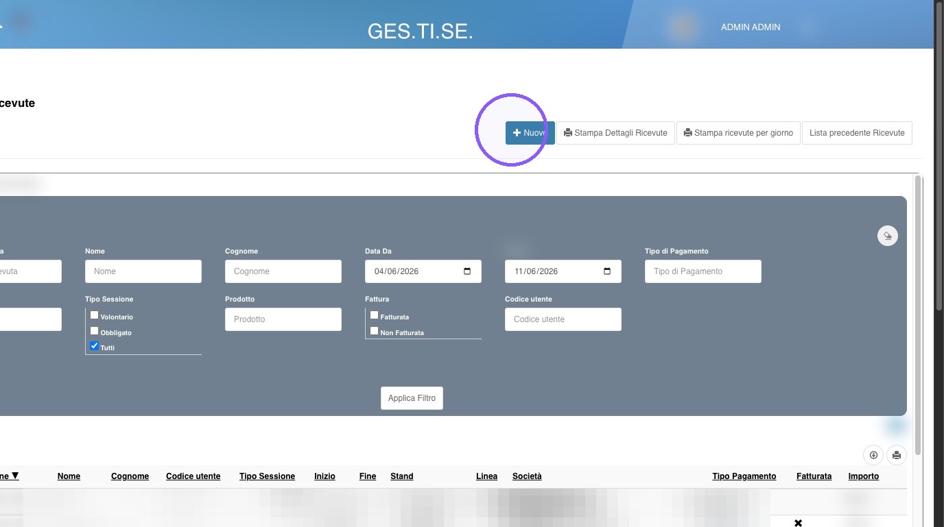The width and height of the screenshot is (944, 527).
Task: Check the Obbligato checkbox
Action: click(x=95, y=331)
